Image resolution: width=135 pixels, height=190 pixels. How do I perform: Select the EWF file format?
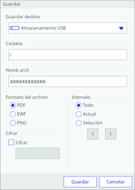(13, 114)
